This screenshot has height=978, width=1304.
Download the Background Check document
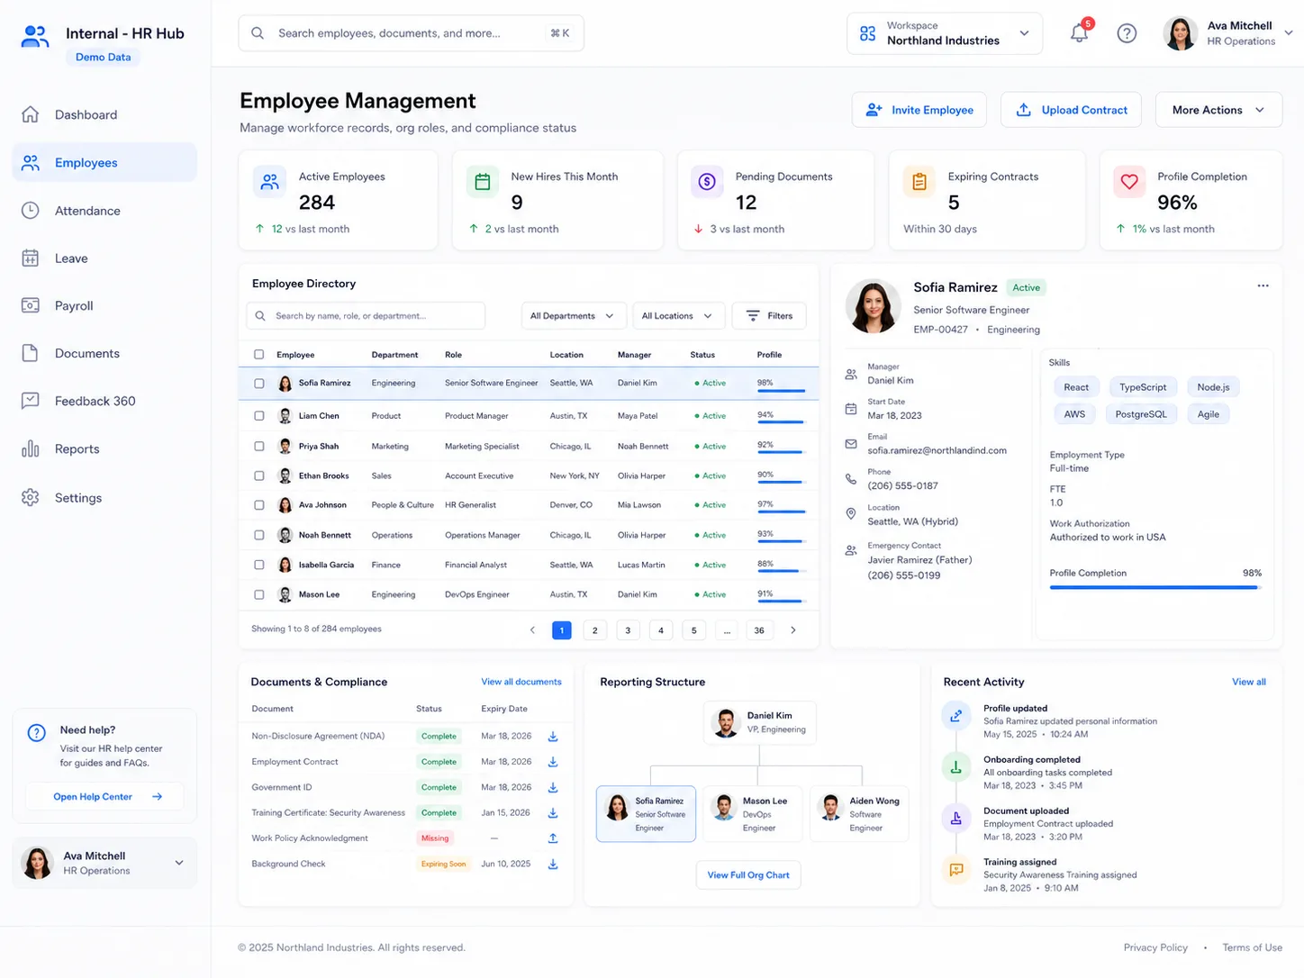[x=553, y=864]
